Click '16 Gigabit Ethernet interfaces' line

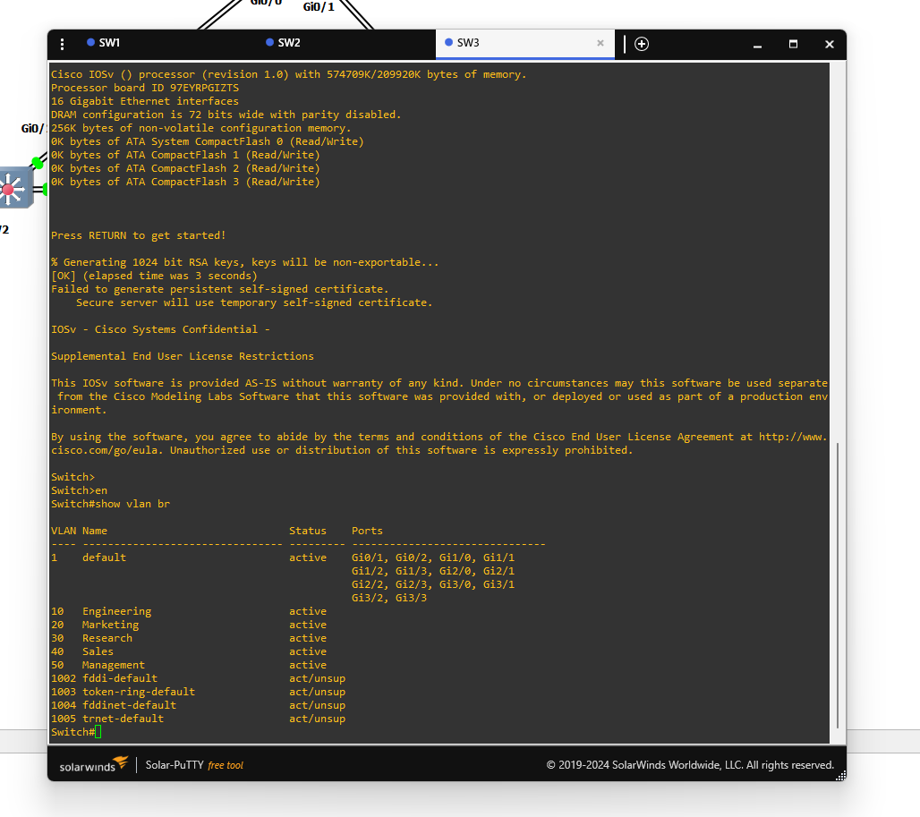tap(145, 101)
